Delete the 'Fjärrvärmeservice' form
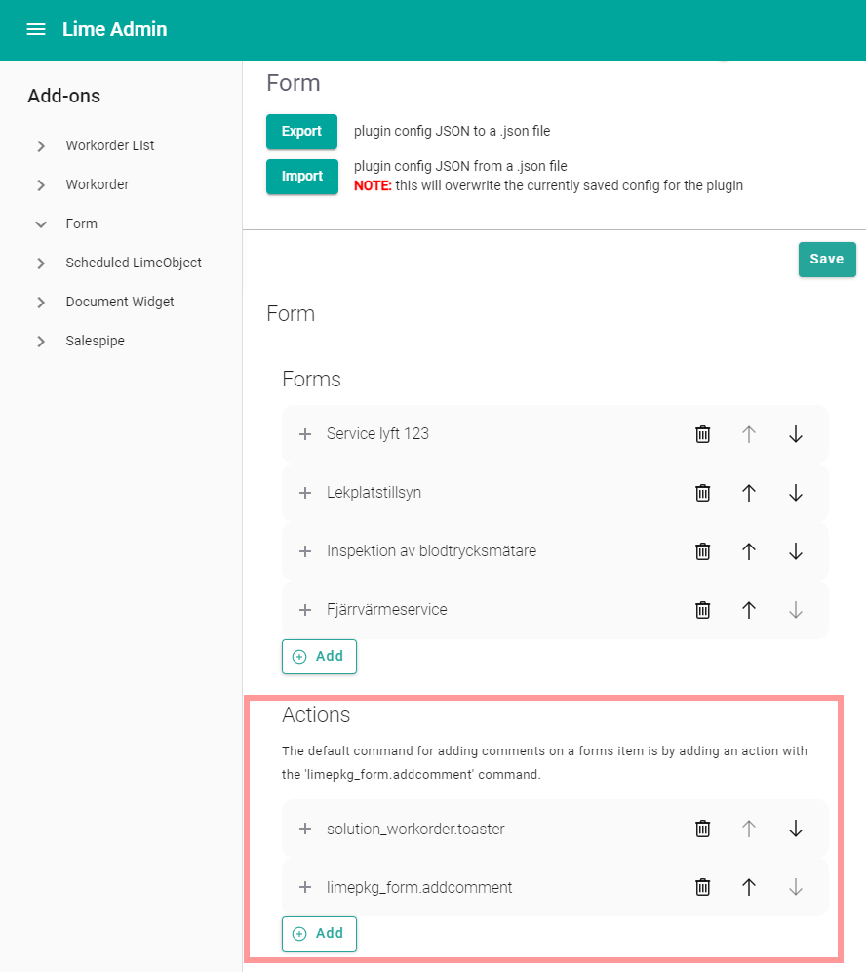The image size is (866, 972). coord(703,609)
